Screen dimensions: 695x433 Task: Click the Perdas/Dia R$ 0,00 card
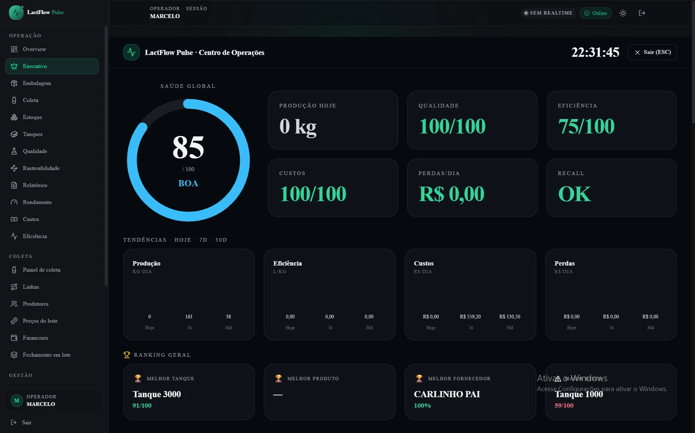click(x=472, y=188)
